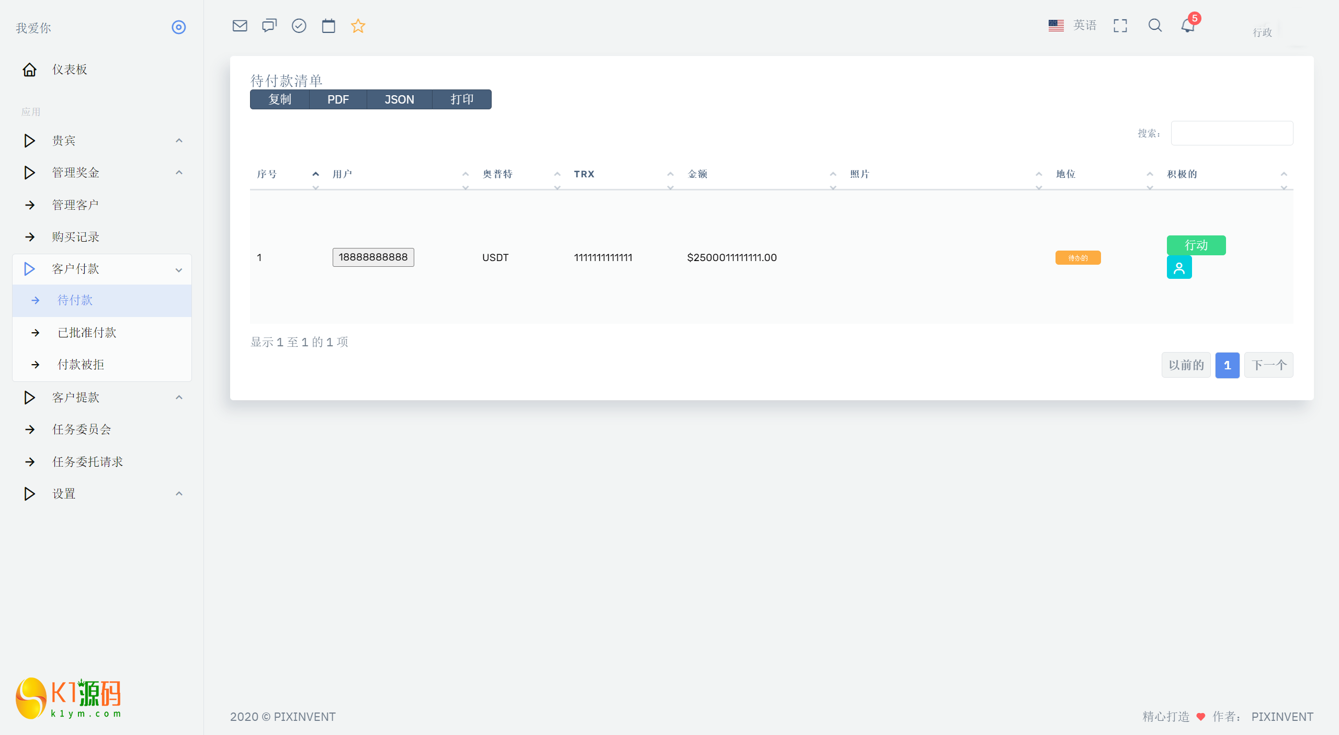The image size is (1339, 735).
Task: Click arrow icon beside 管理客户
Action: tap(30, 205)
